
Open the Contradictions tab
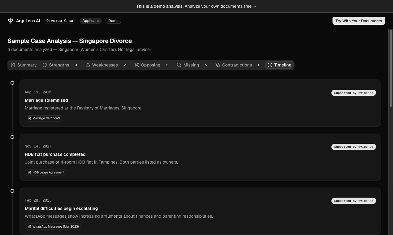coord(237,65)
